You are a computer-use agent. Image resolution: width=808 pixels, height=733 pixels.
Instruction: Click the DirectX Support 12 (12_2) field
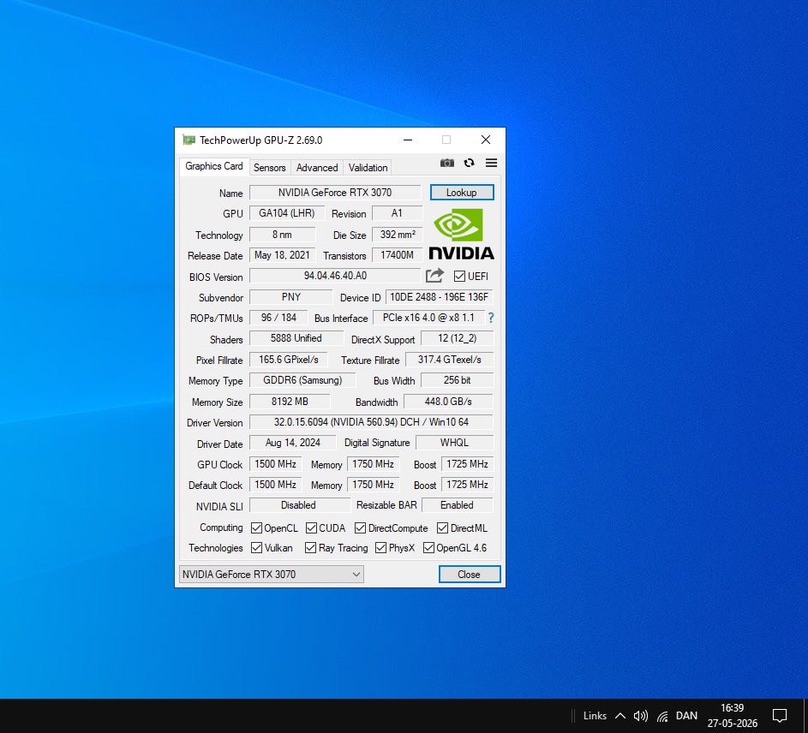pyautogui.click(x=457, y=338)
